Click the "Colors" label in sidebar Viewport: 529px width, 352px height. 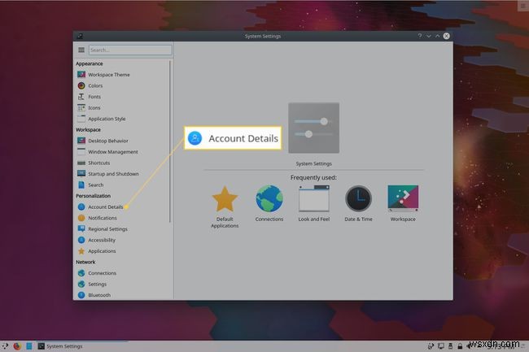click(x=95, y=86)
